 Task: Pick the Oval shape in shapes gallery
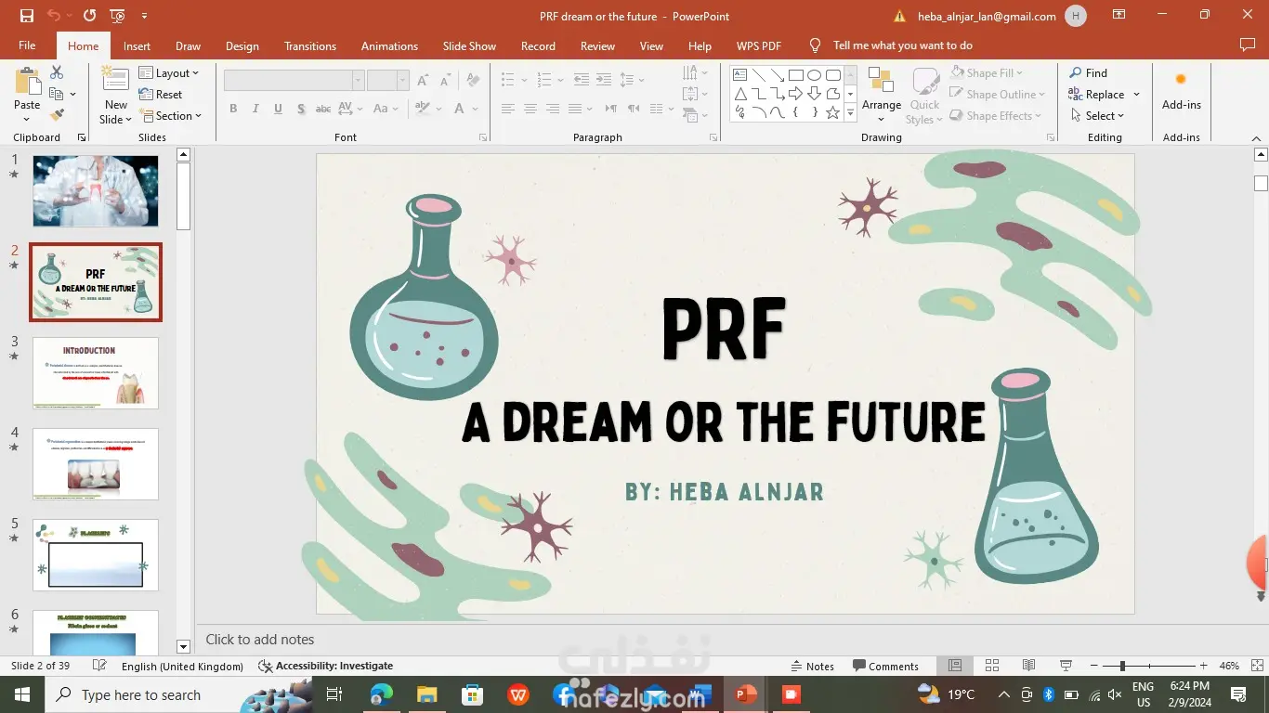click(x=815, y=75)
